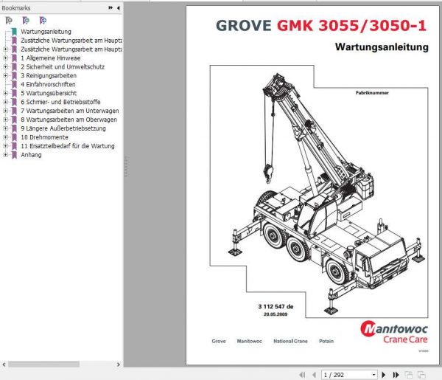Jump to 5 Wartungsübersicht
The height and width of the screenshot is (380, 442).
49,93
